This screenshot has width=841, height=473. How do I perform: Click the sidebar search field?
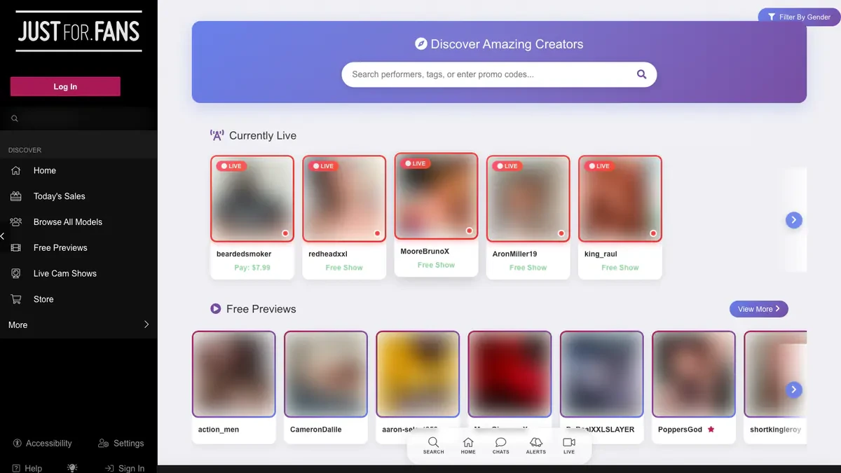coord(78,119)
